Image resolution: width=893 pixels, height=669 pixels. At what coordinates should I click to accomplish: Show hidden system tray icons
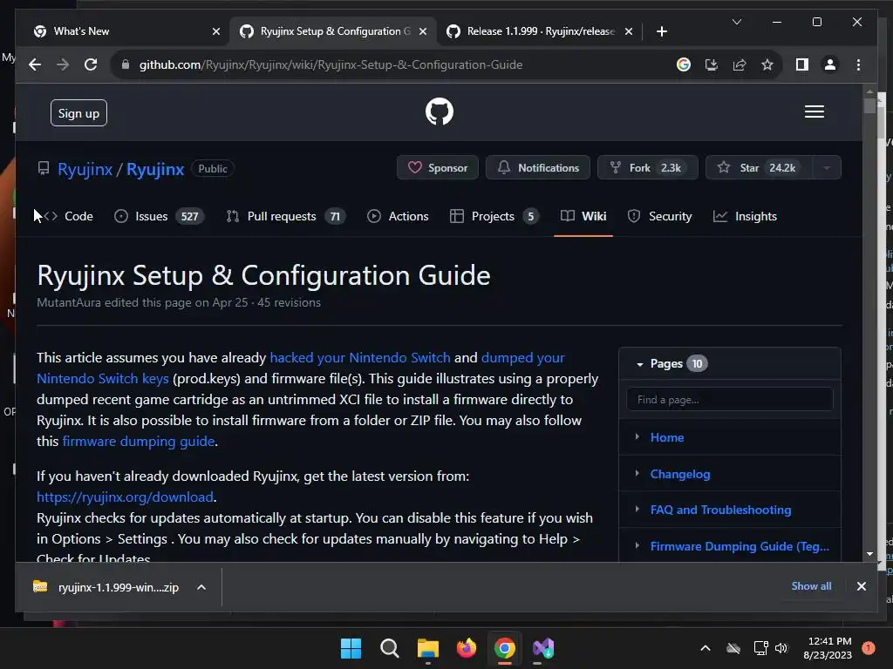click(705, 648)
